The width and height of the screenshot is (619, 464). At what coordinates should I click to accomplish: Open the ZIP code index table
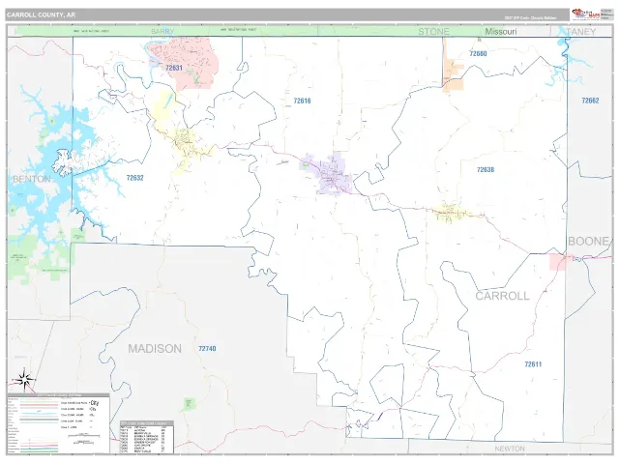tap(147, 437)
